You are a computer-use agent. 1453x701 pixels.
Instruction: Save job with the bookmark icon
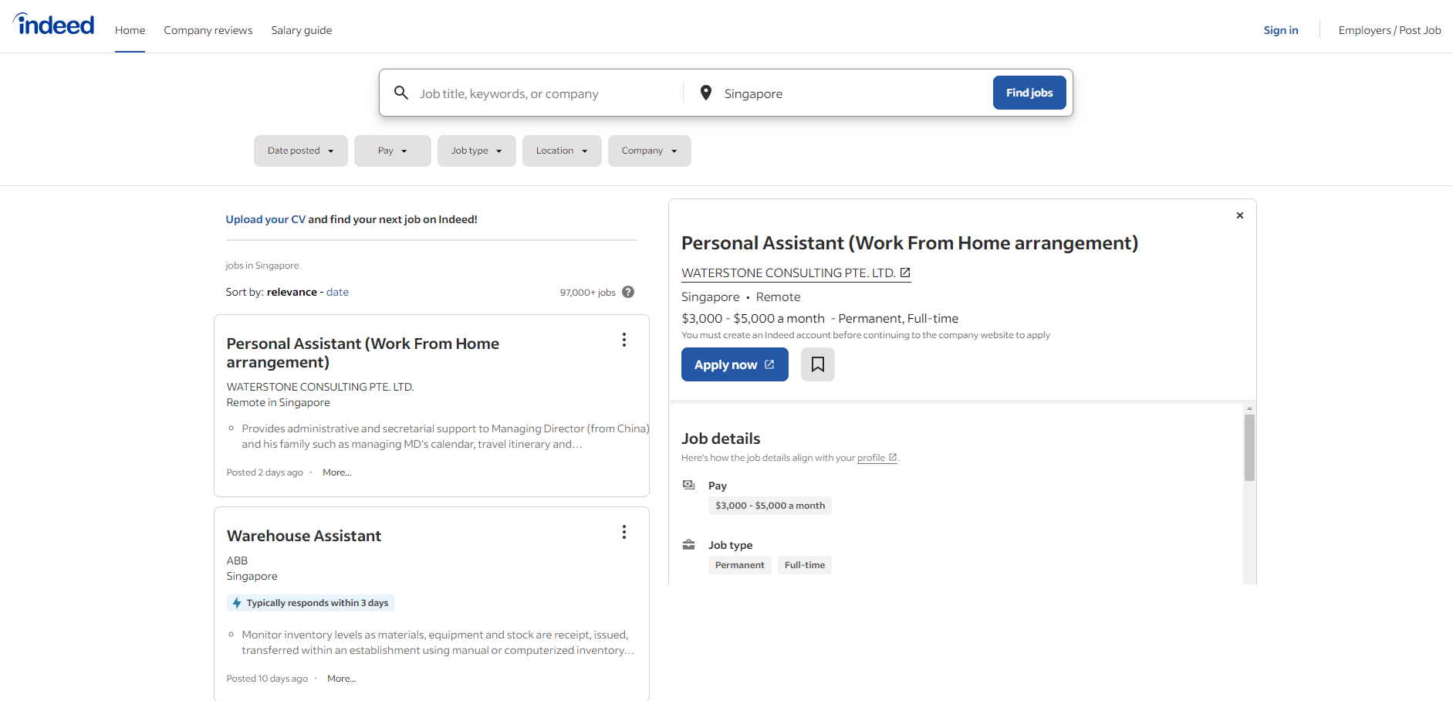click(x=818, y=364)
